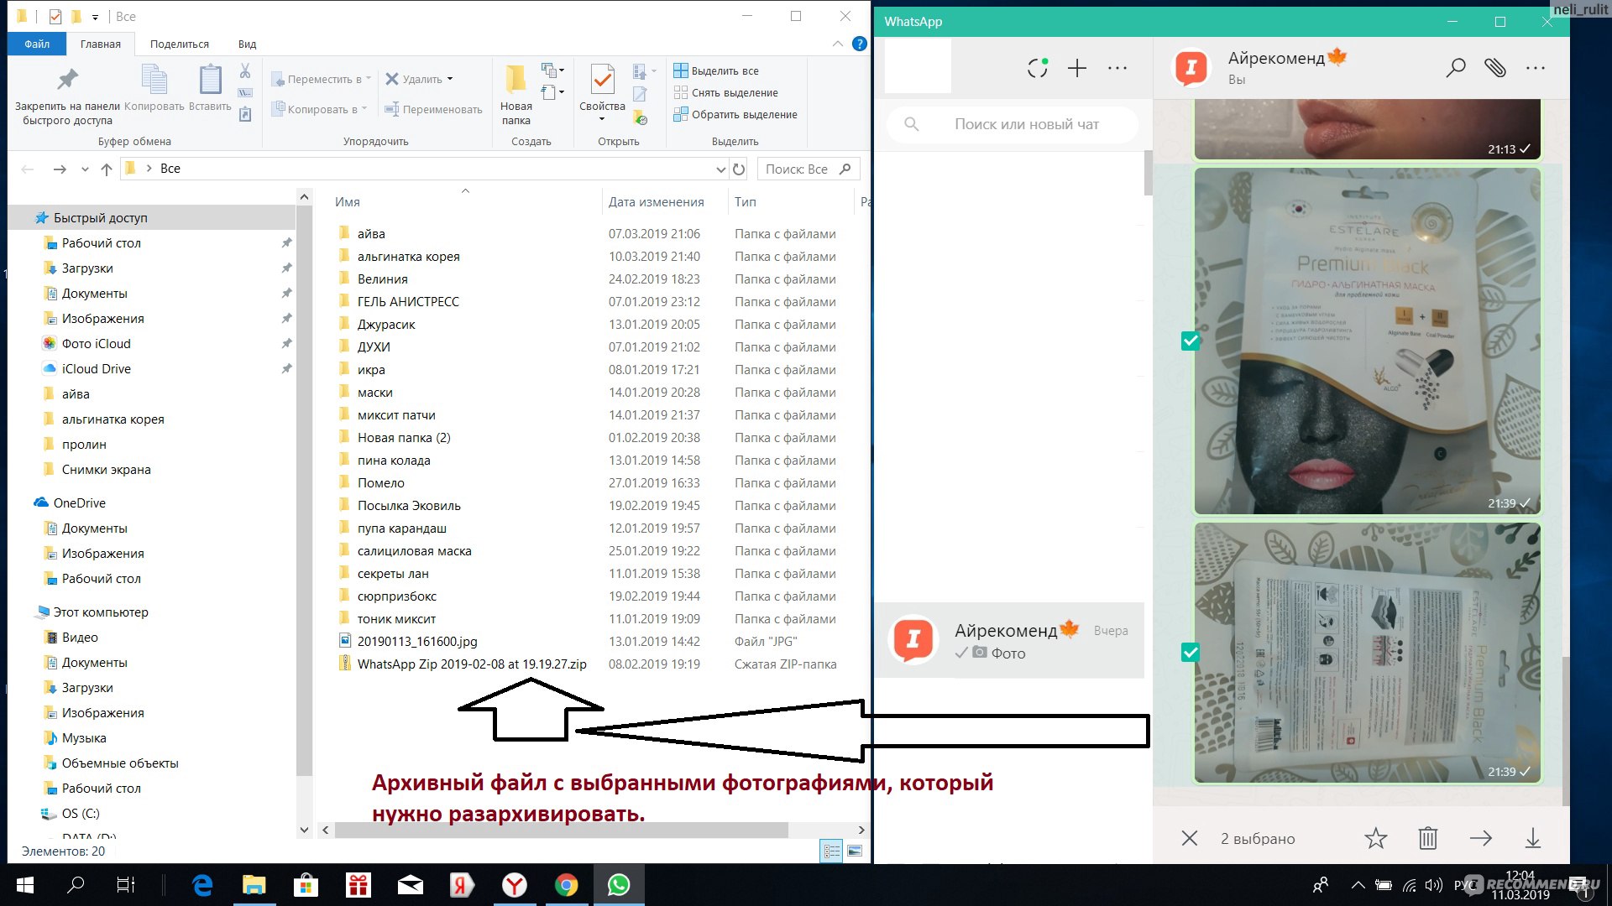Click the attach paperclip icon
This screenshot has height=906, width=1612.
[1495, 68]
